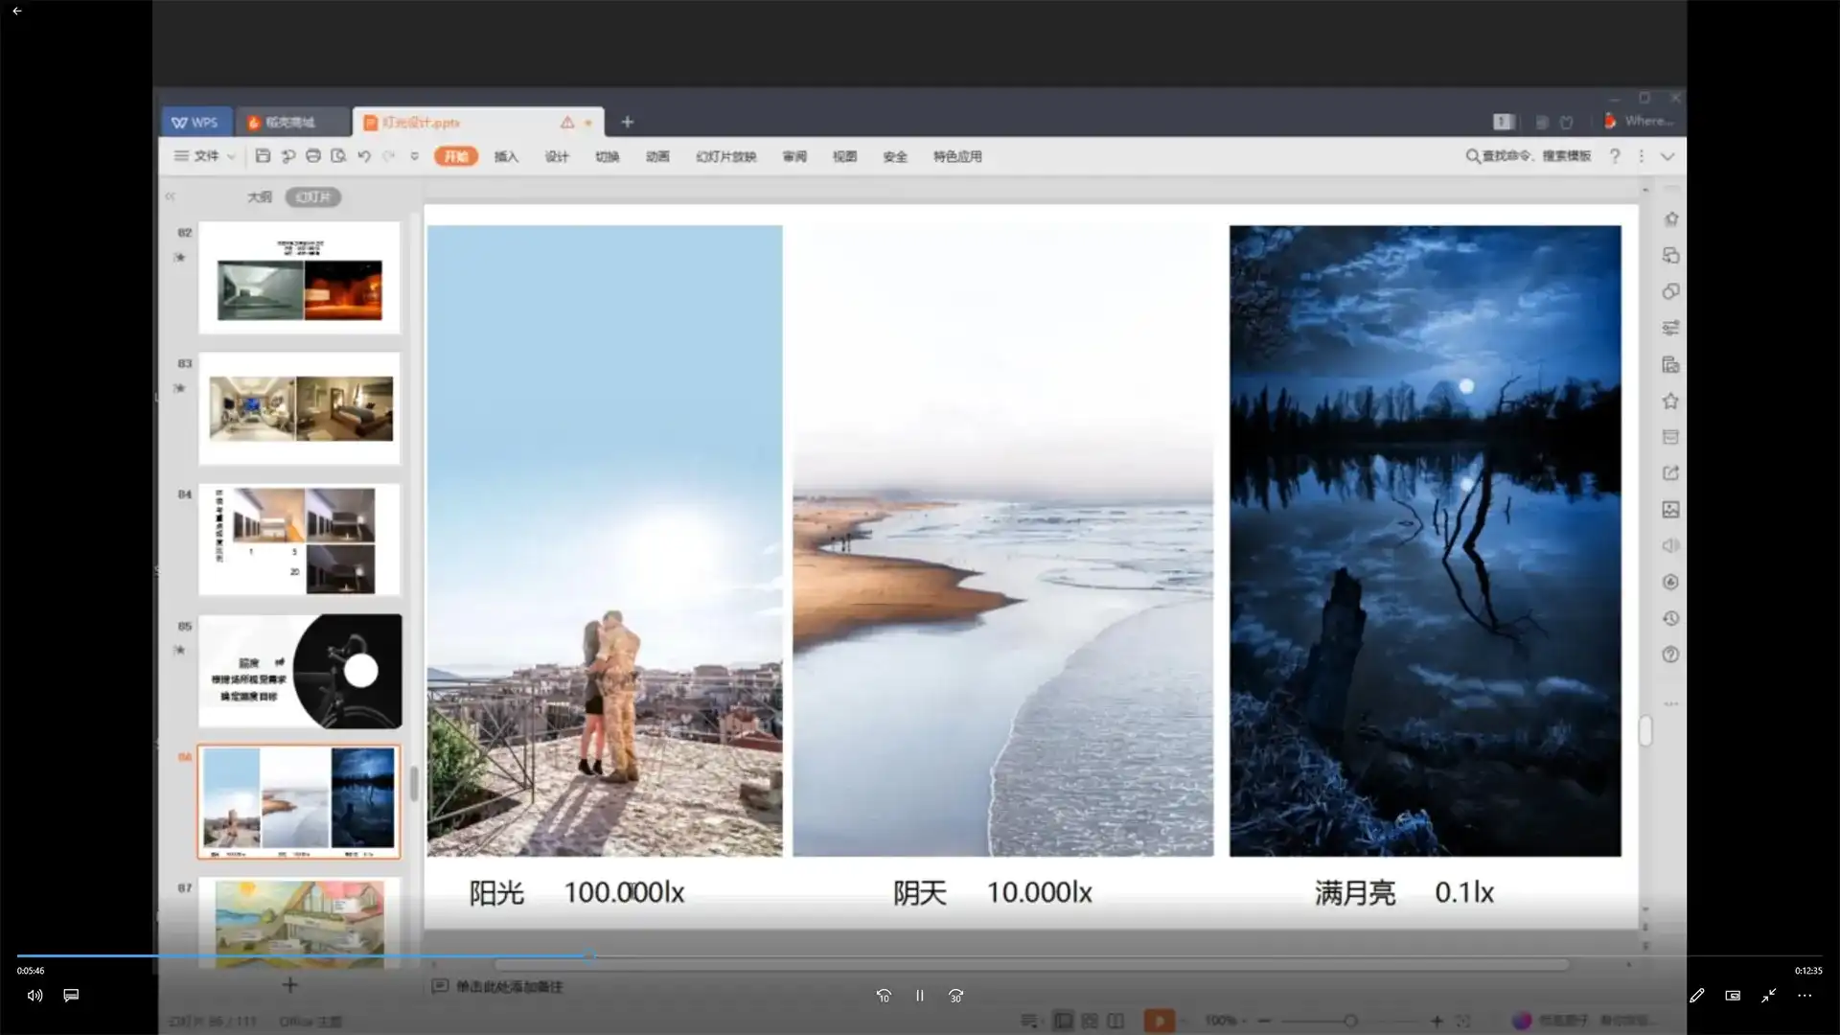
Task: Switch the slide panel to 大纲 outline view
Action: (260, 197)
